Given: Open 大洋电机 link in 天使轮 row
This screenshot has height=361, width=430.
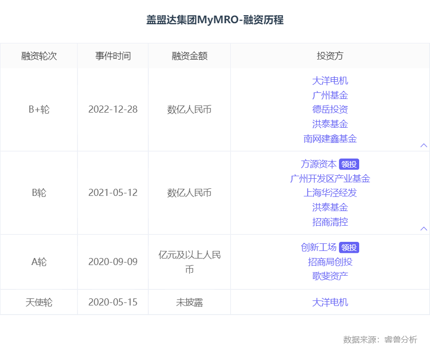Looking at the screenshot, I should [330, 302].
